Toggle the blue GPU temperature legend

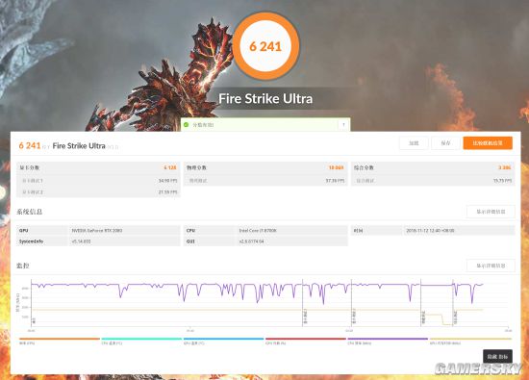tap(224, 341)
